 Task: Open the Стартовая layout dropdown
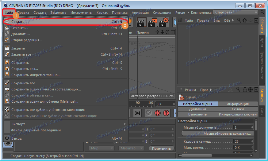click(x=236, y=12)
